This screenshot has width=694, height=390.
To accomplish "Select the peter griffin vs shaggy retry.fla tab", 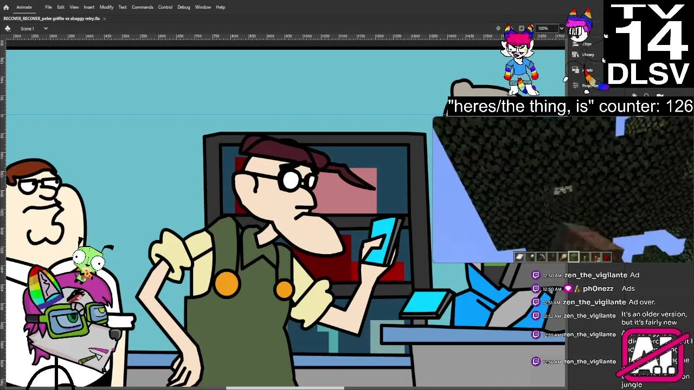I will [52, 18].
